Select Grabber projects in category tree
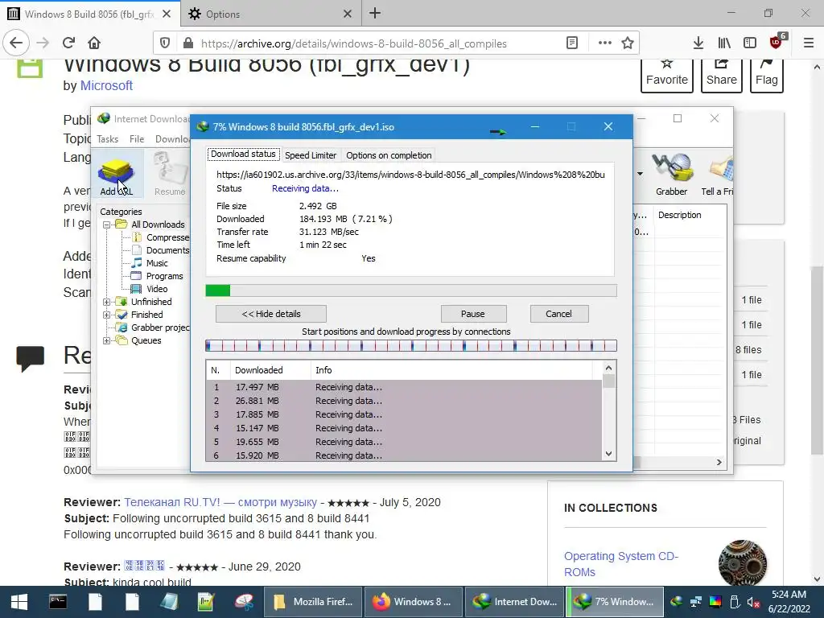824x618 pixels. pyautogui.click(x=160, y=328)
